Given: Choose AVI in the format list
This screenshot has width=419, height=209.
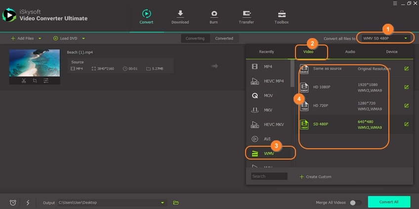Looking at the screenshot, I should pos(268,139).
